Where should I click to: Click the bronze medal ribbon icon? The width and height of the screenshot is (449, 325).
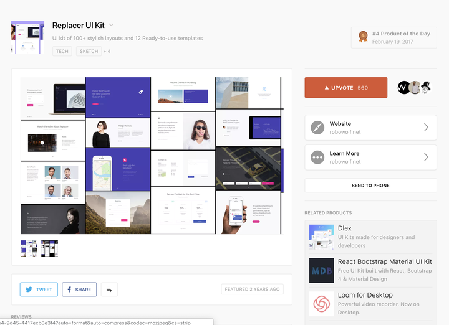[363, 37]
